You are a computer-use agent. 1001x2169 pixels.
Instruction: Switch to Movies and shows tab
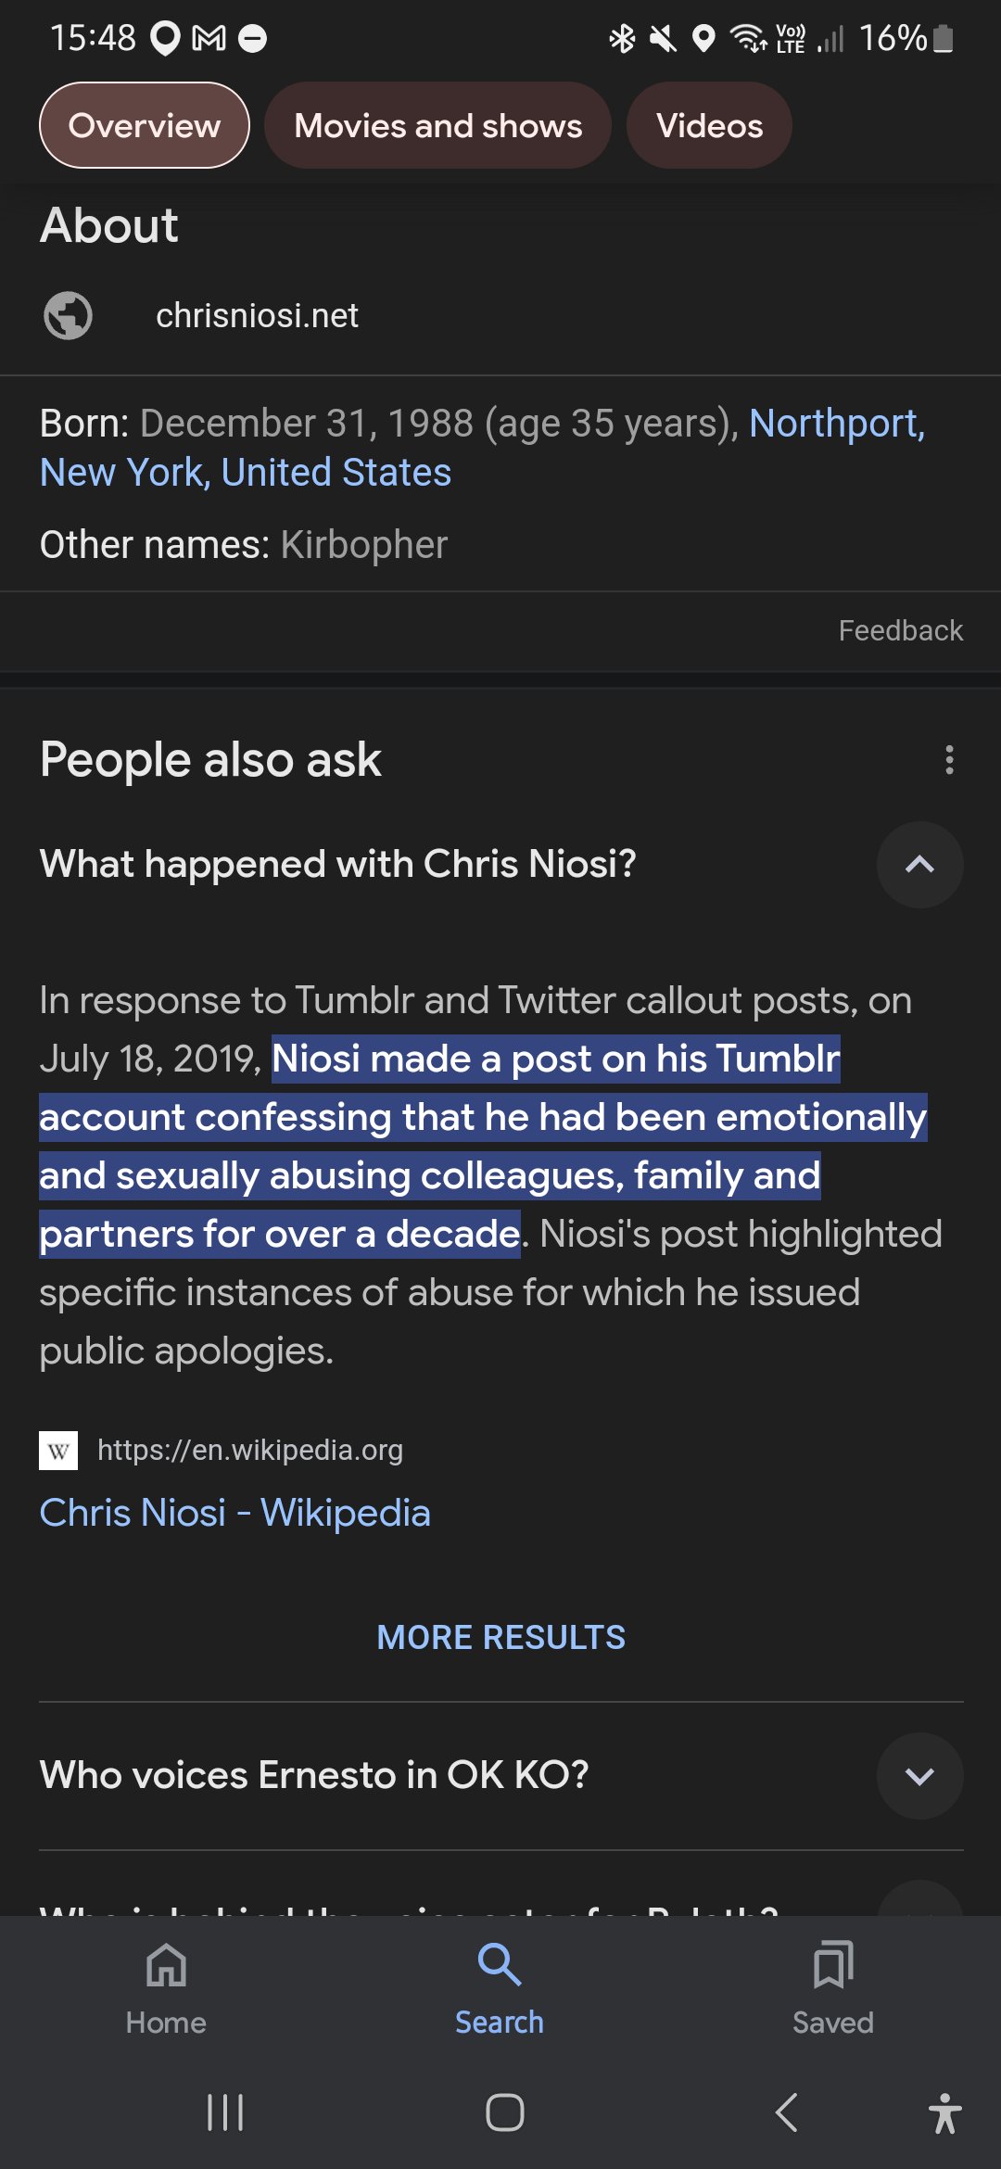click(438, 126)
